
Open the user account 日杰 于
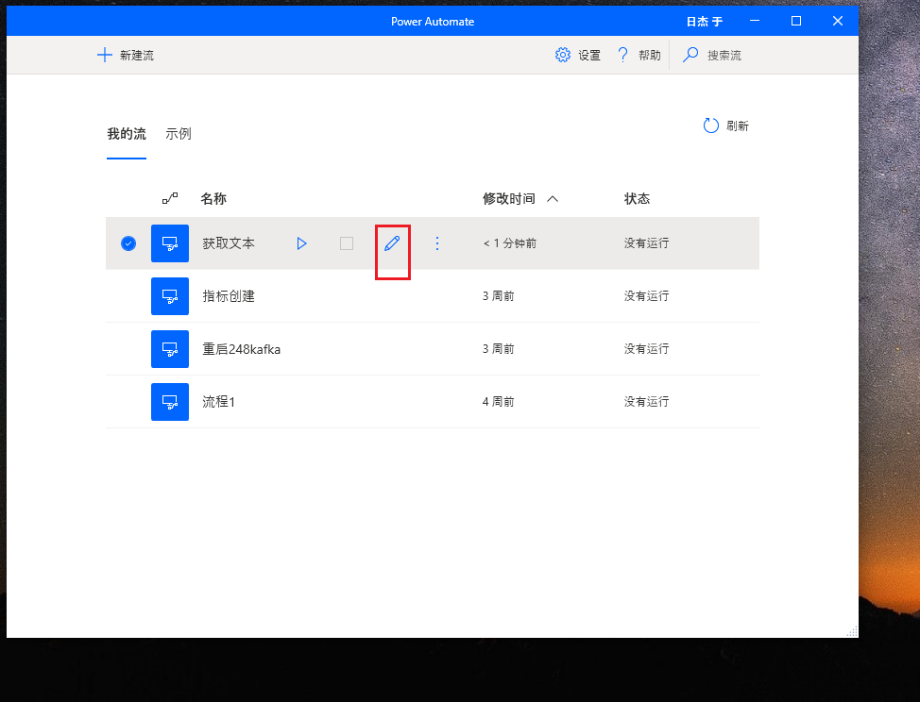[705, 22]
